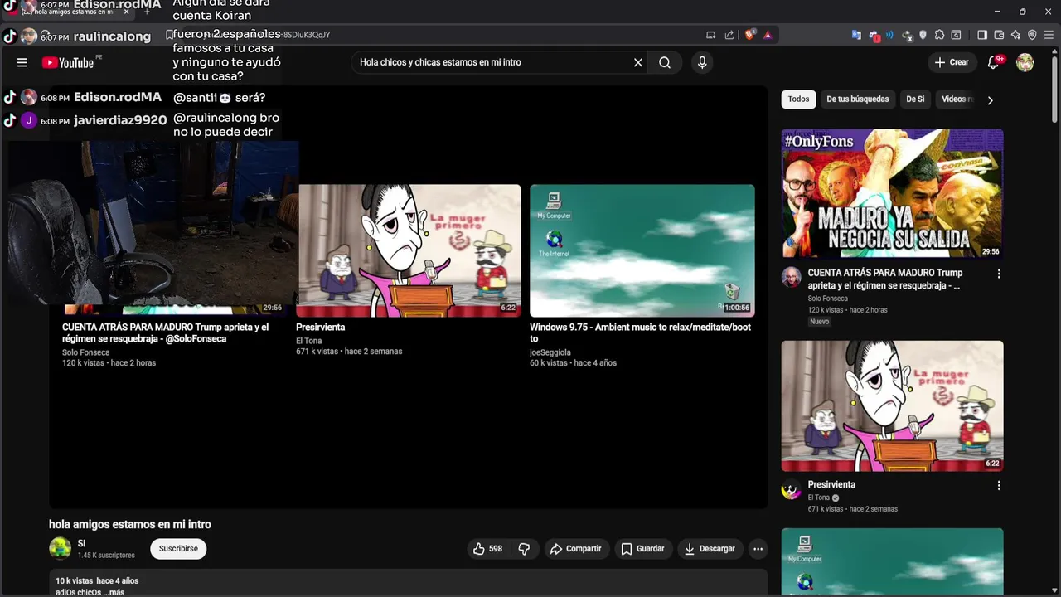
Task: Select the Todos filter chip
Action: coord(798,99)
